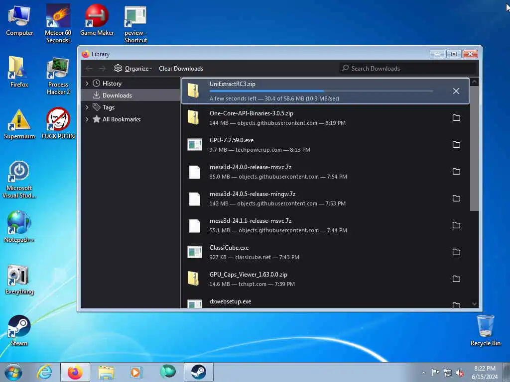Click the mesa3d-24.0.0-release-msvc.7z file icon
The width and height of the screenshot is (510, 382).
click(x=195, y=172)
